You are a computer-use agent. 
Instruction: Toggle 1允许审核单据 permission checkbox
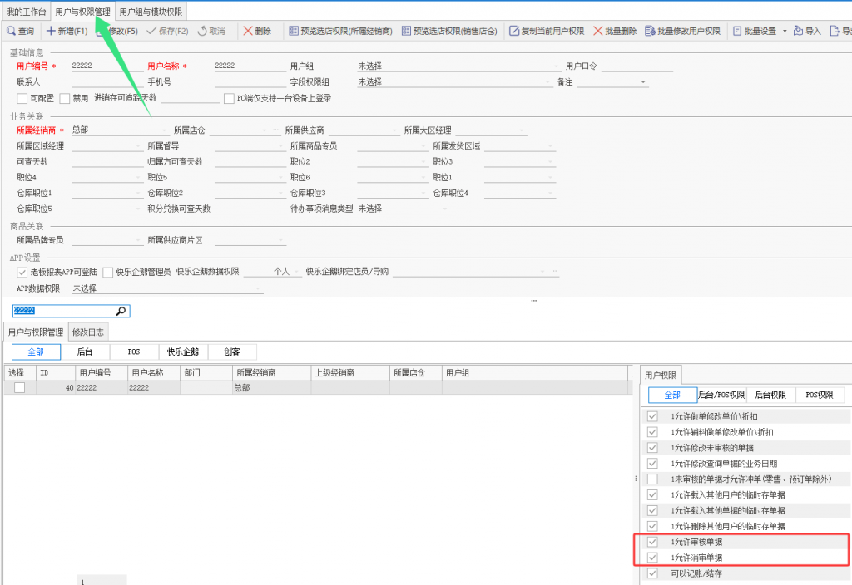click(x=652, y=542)
